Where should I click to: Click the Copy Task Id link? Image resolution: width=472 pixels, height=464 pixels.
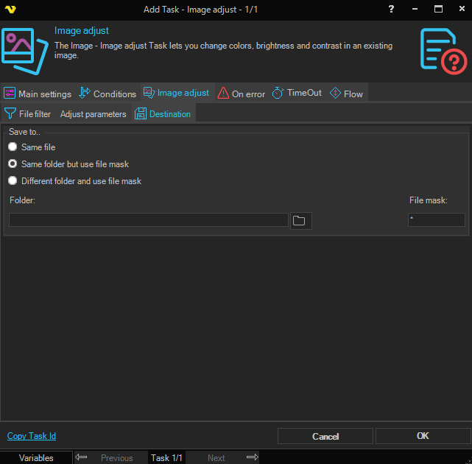pos(32,436)
